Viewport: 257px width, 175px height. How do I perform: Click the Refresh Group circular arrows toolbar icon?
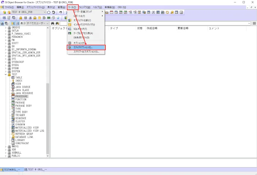tap(167, 12)
